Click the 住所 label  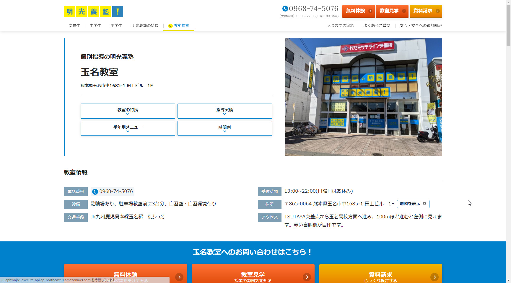pyautogui.click(x=270, y=204)
